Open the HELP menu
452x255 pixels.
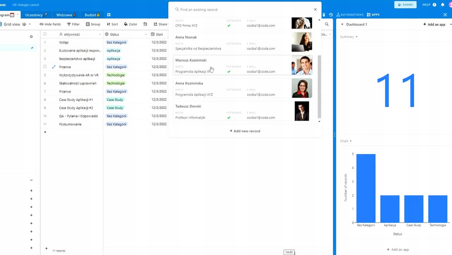(x=429, y=5)
